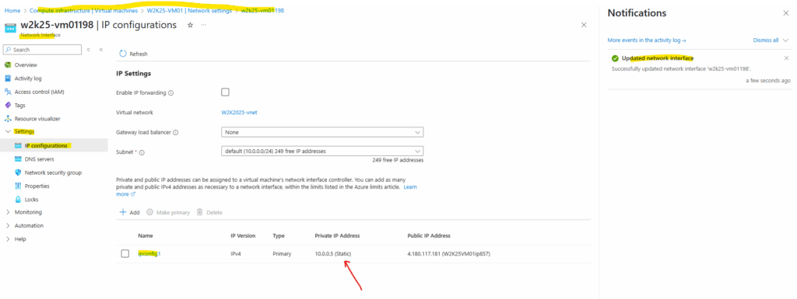Click the info icon beside Gateway load balancer
Viewport: 797px width, 299px height.
click(x=176, y=132)
